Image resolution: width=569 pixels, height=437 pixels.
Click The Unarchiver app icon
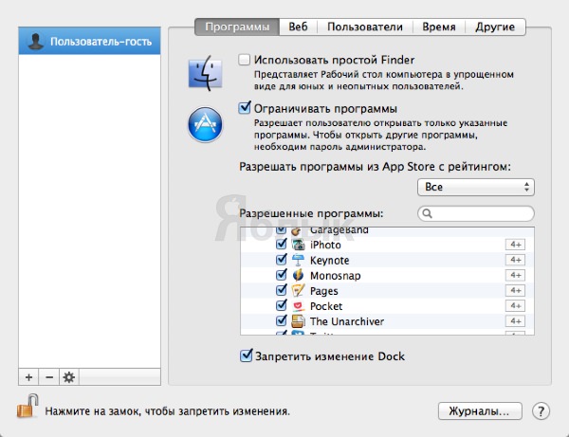click(x=299, y=321)
